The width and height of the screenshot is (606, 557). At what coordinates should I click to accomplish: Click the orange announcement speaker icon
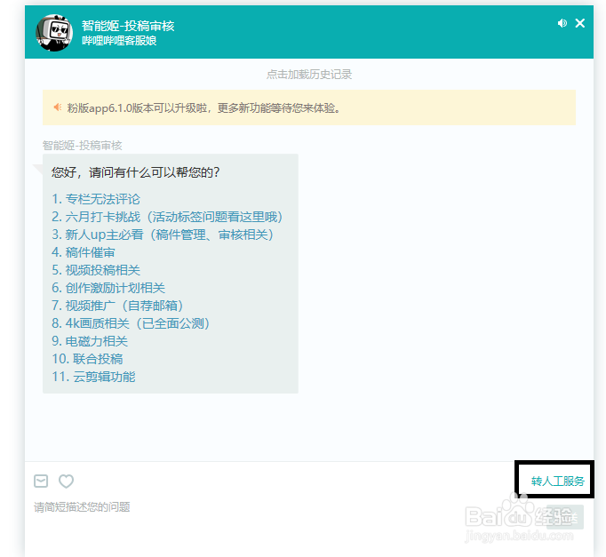58,107
